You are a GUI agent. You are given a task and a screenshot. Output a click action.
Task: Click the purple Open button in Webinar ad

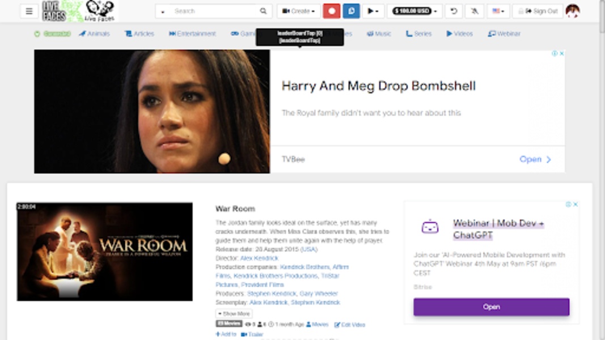point(491,307)
